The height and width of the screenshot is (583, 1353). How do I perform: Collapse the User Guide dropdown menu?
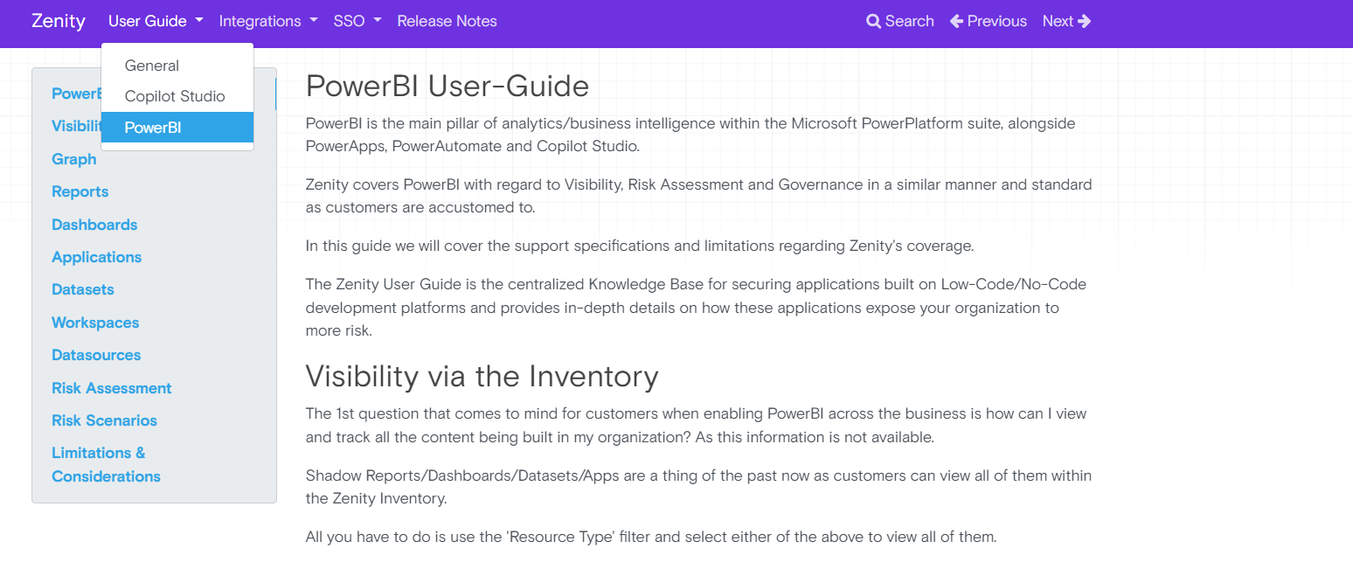[156, 21]
